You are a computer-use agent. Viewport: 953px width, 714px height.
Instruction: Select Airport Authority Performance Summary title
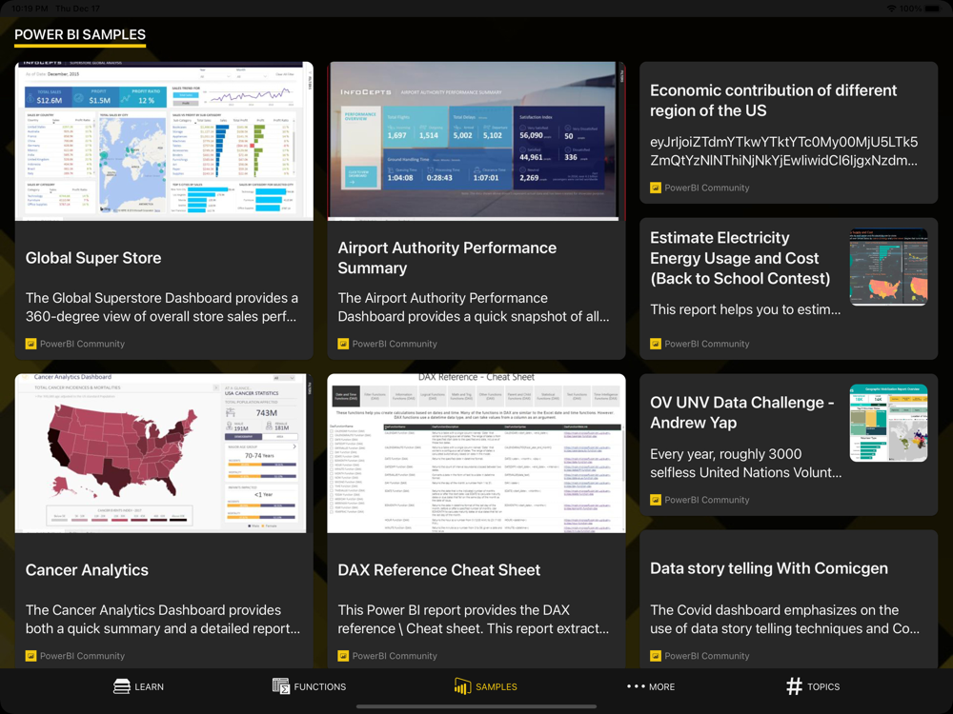[447, 258]
